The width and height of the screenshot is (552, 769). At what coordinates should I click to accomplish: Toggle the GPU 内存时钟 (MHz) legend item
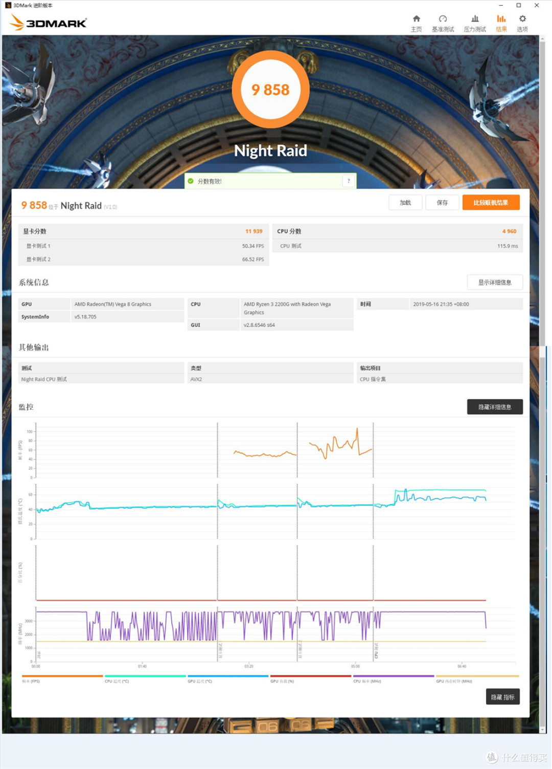(x=477, y=679)
